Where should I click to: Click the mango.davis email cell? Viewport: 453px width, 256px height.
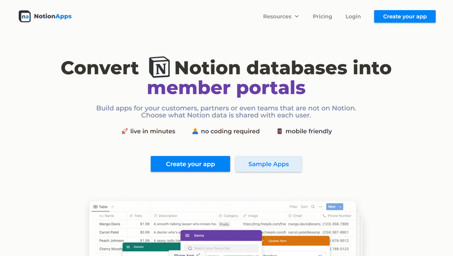(x=304, y=224)
